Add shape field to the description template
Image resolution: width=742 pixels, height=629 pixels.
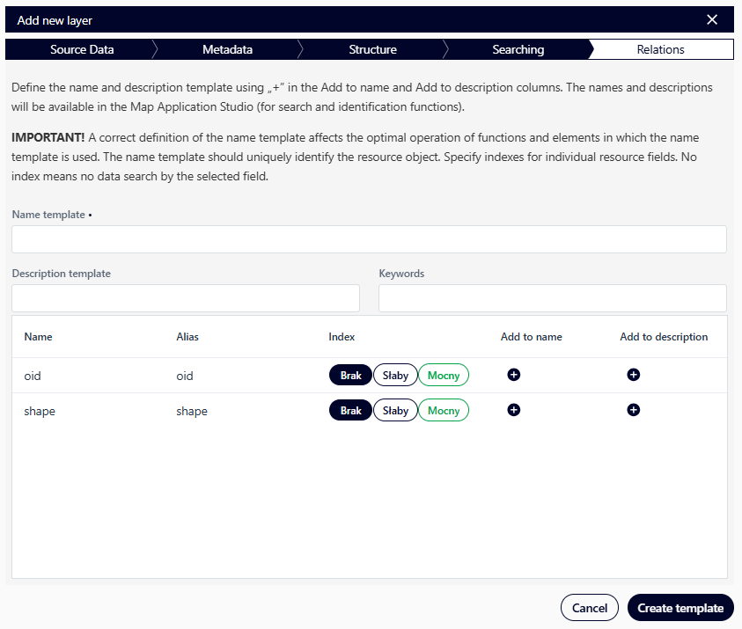tap(633, 410)
